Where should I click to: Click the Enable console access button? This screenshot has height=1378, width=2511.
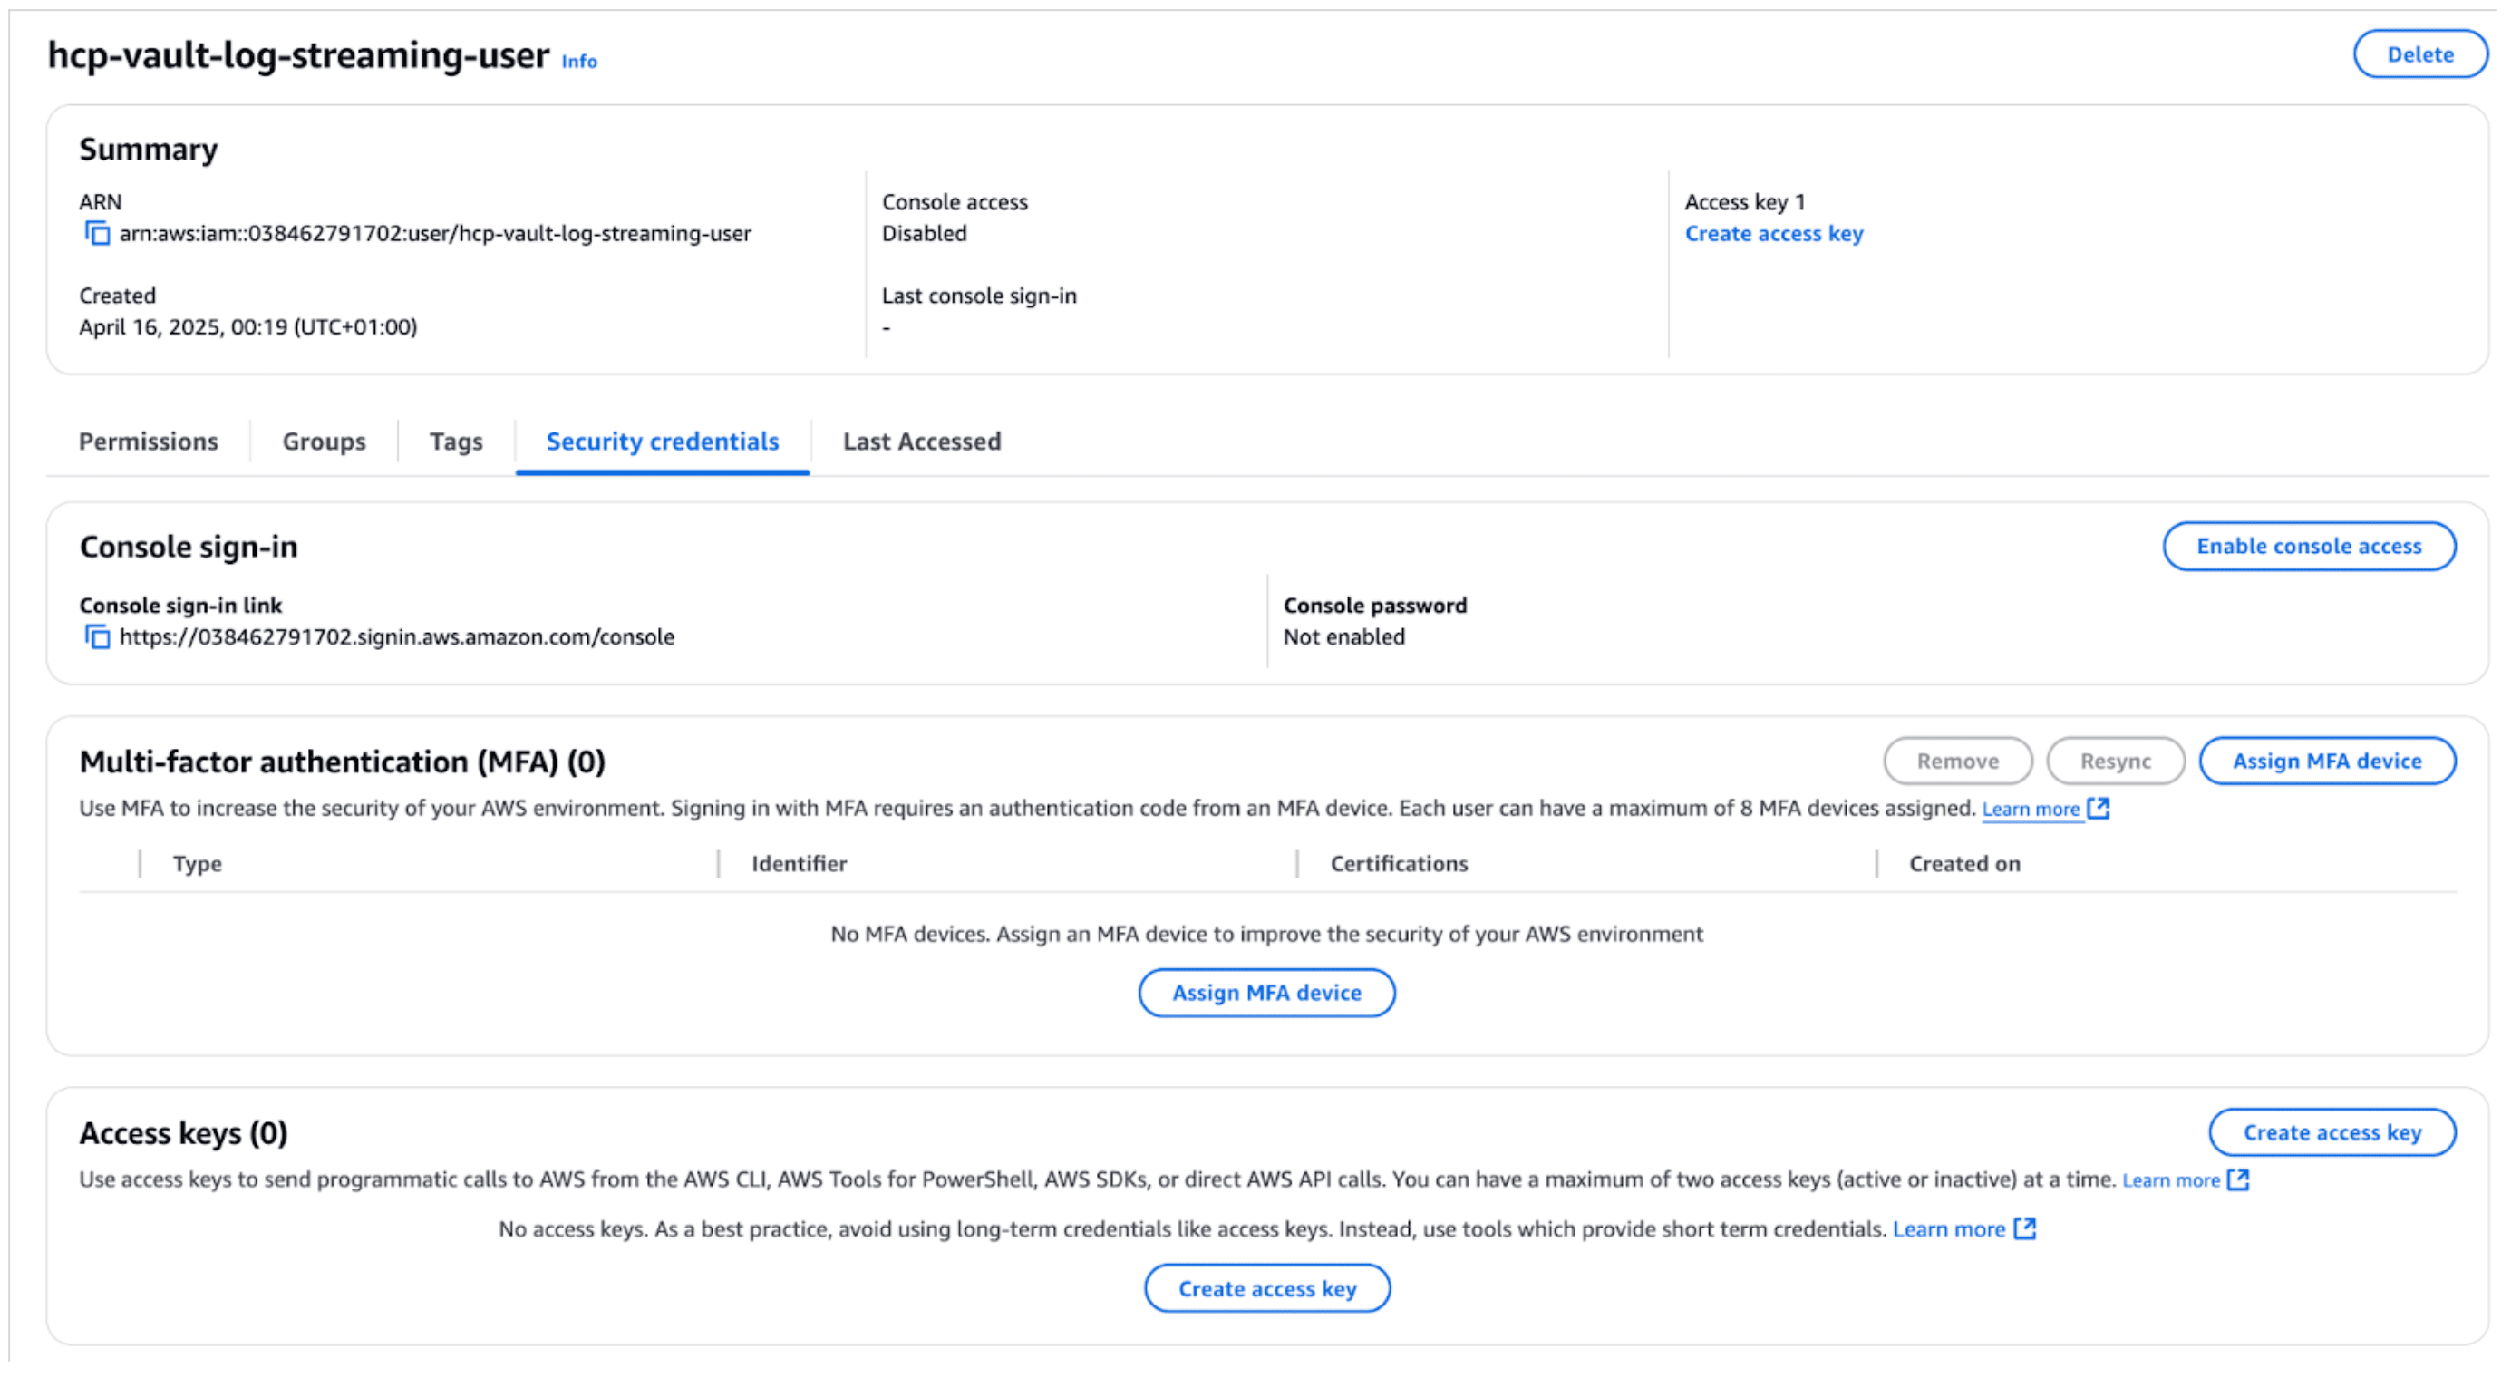pyautogui.click(x=2308, y=547)
